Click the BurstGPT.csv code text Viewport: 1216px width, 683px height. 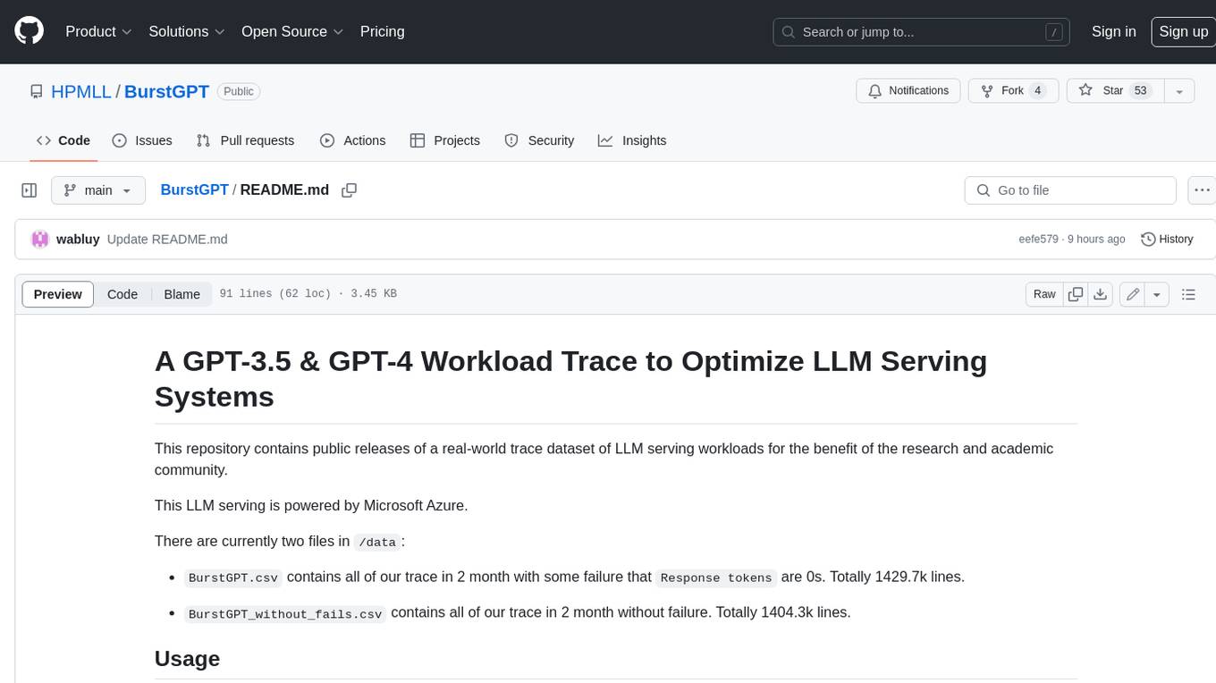click(233, 578)
